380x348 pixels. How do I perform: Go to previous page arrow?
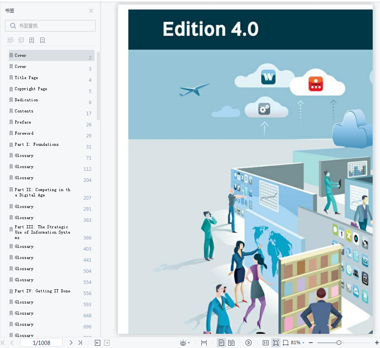point(12,343)
